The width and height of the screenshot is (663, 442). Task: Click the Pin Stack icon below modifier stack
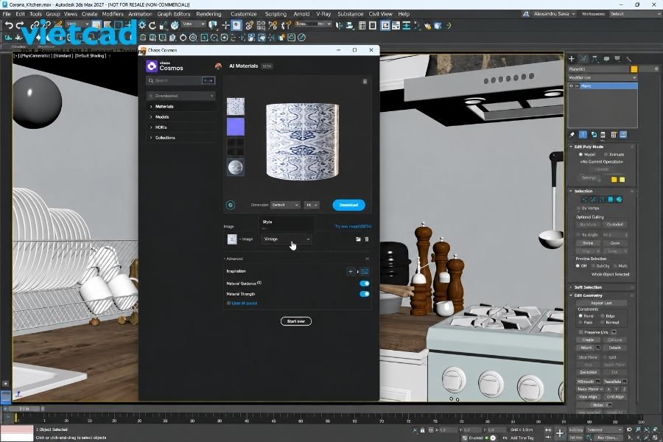click(572, 135)
